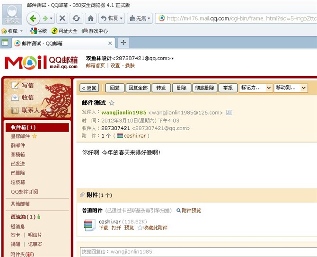The width and height of the screenshot is (317, 257).
Task: Click the QQ邮箱 Mail logo
Action: (41, 62)
